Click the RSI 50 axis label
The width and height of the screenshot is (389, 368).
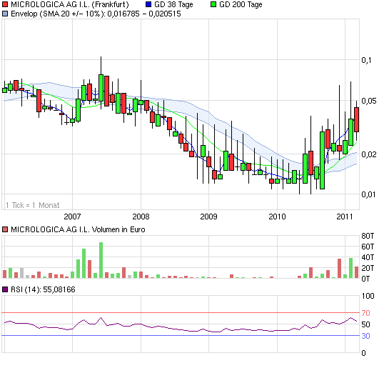tap(365, 324)
